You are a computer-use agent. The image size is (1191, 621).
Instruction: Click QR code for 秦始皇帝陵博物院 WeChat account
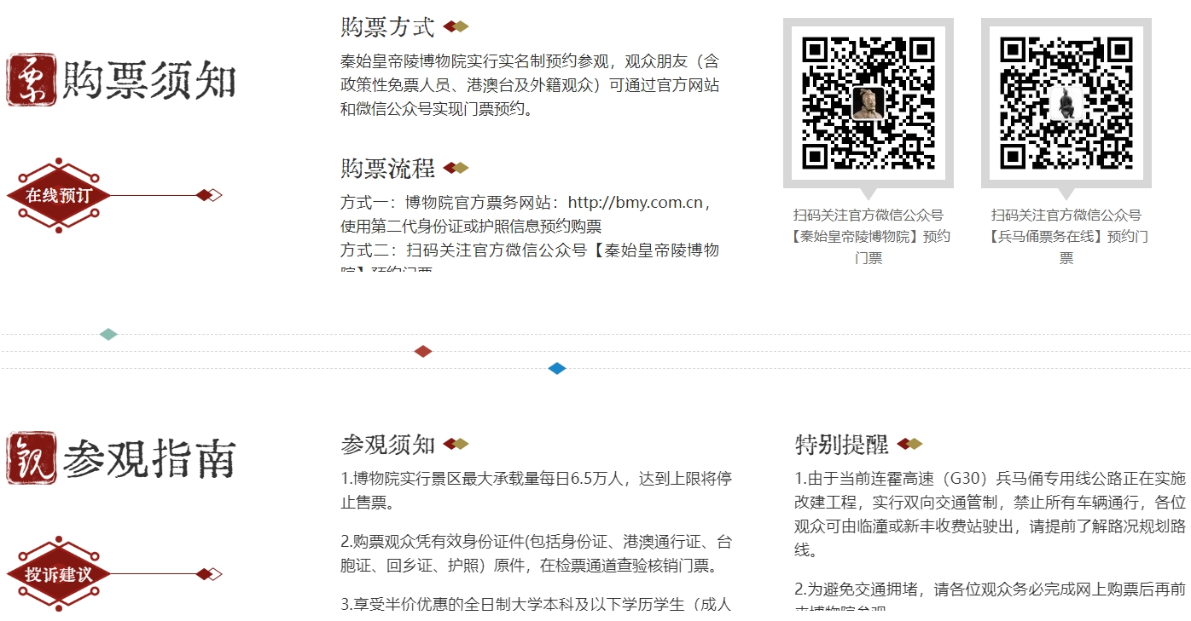point(869,102)
